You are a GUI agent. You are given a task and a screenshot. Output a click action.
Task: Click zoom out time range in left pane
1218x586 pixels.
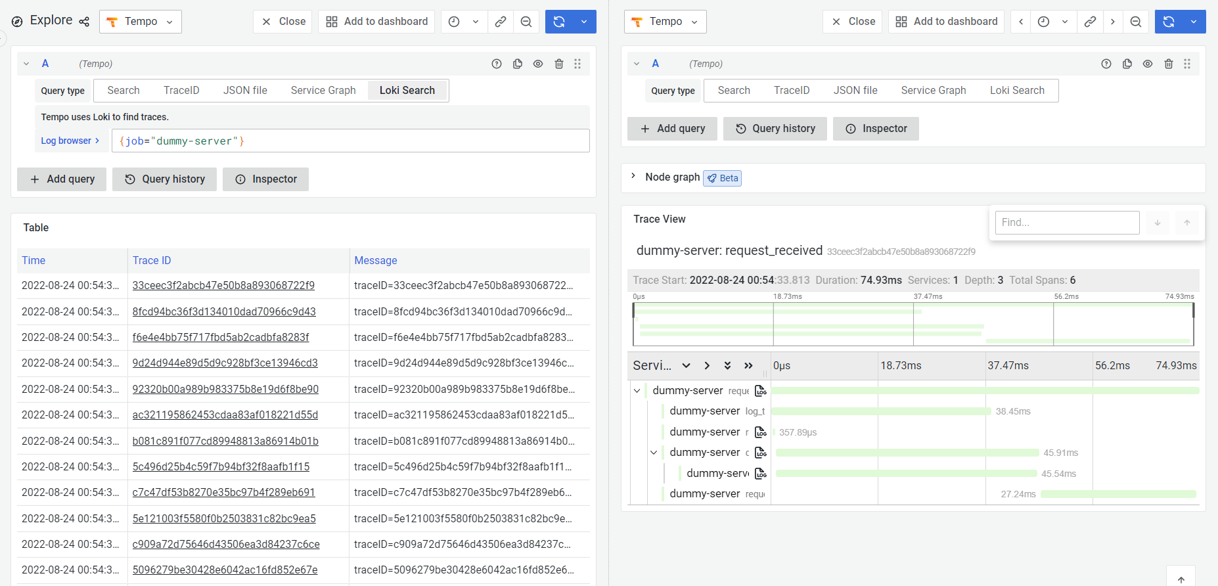point(526,22)
